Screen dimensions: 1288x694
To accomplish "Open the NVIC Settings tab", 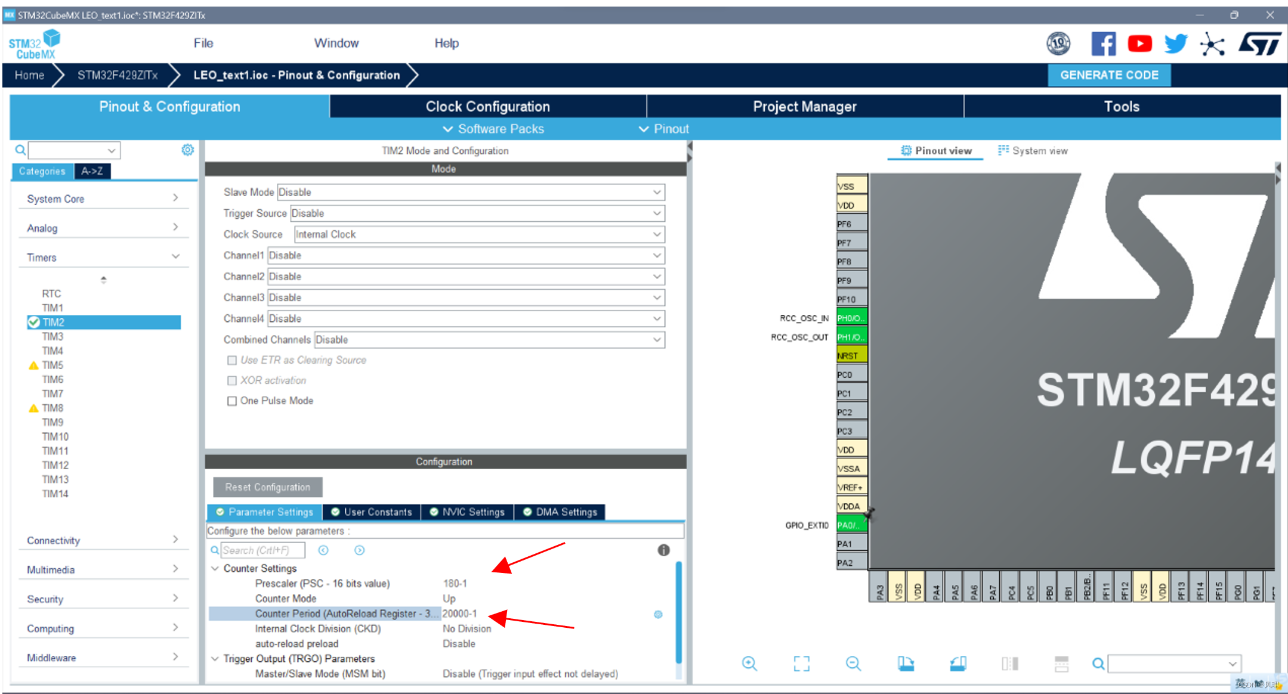I will tap(467, 512).
